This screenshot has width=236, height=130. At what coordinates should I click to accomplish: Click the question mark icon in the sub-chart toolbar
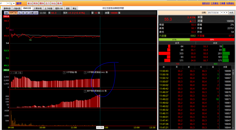11,73
